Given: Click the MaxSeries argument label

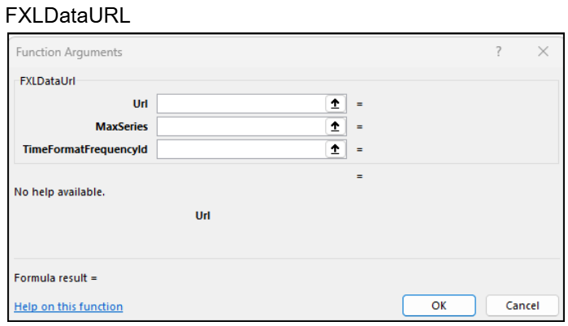Looking at the screenshot, I should (x=121, y=127).
